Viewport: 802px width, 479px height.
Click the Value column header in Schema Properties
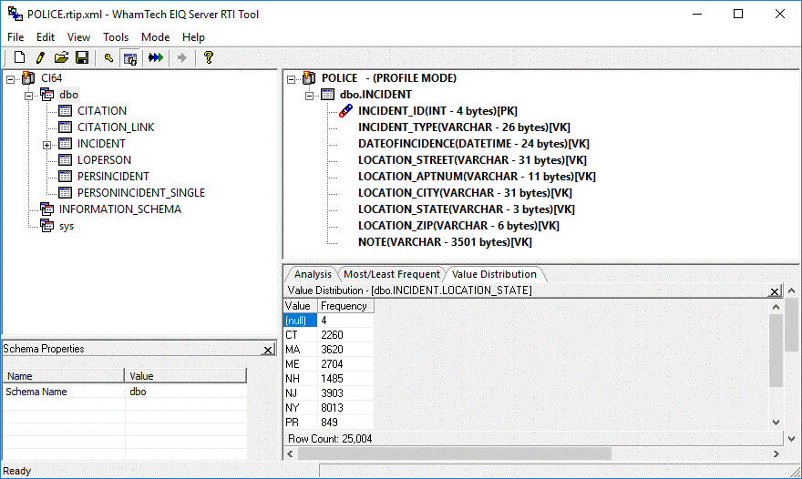coord(186,376)
